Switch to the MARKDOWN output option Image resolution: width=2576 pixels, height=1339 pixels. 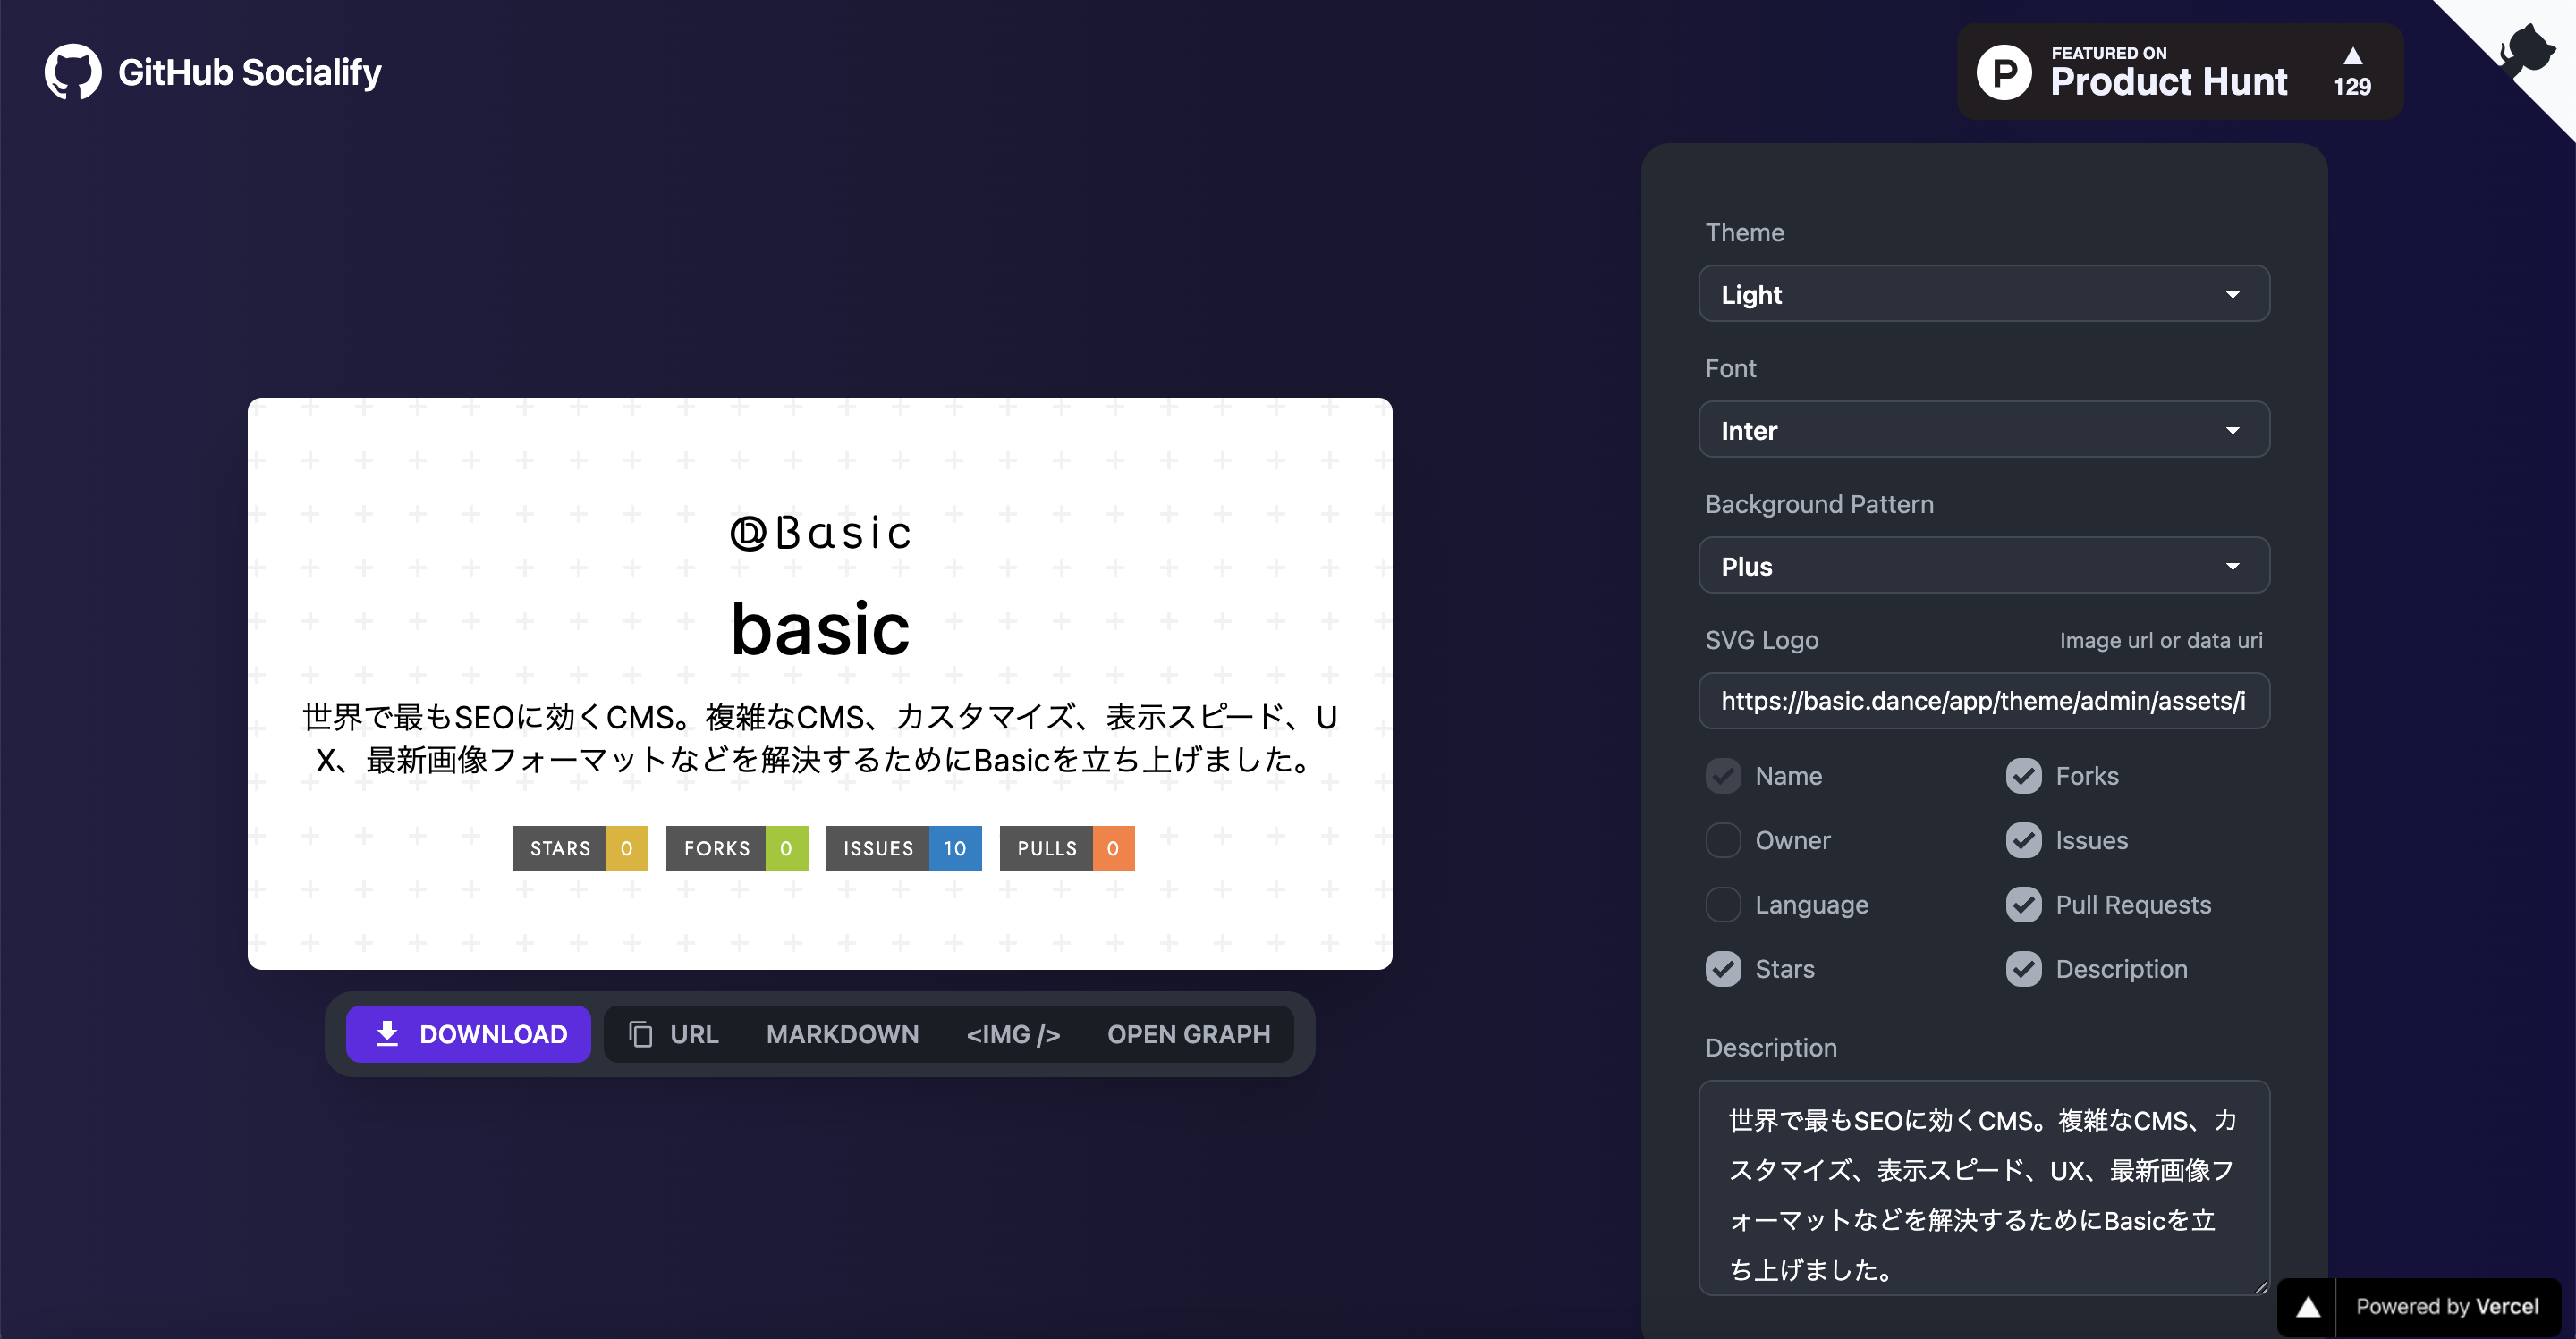tap(843, 1034)
